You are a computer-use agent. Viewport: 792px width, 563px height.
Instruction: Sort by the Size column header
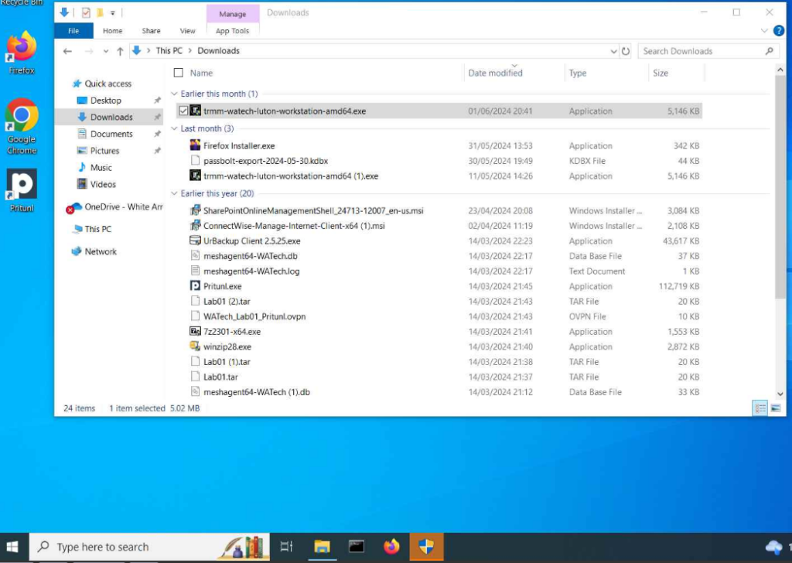pyautogui.click(x=661, y=73)
